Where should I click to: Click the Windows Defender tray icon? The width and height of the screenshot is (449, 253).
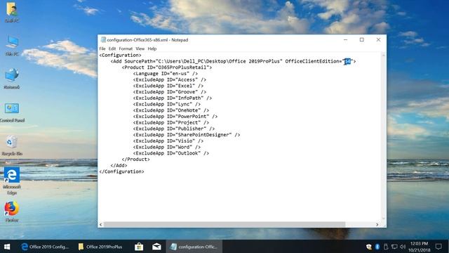[x=369, y=247]
